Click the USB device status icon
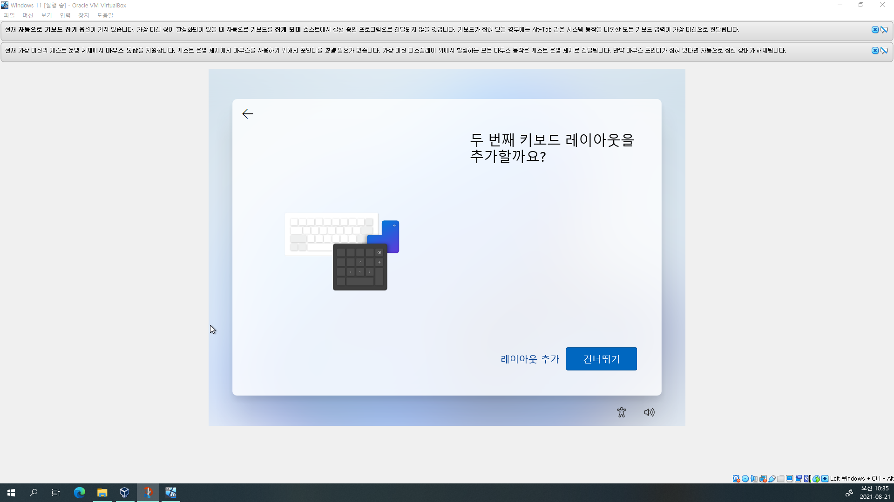This screenshot has width=894, height=502. (772, 479)
